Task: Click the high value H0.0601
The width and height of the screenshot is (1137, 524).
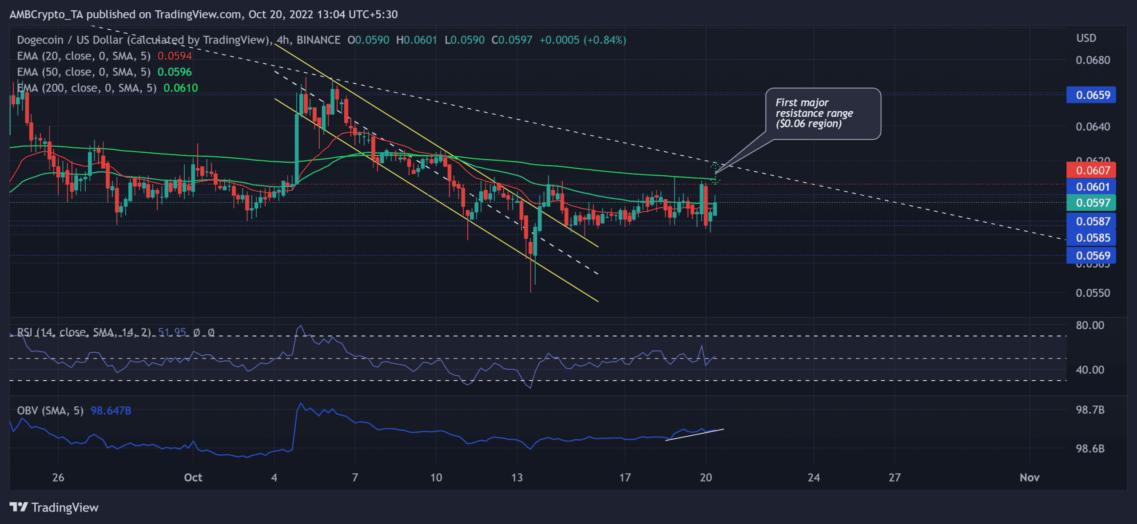Action: point(417,40)
